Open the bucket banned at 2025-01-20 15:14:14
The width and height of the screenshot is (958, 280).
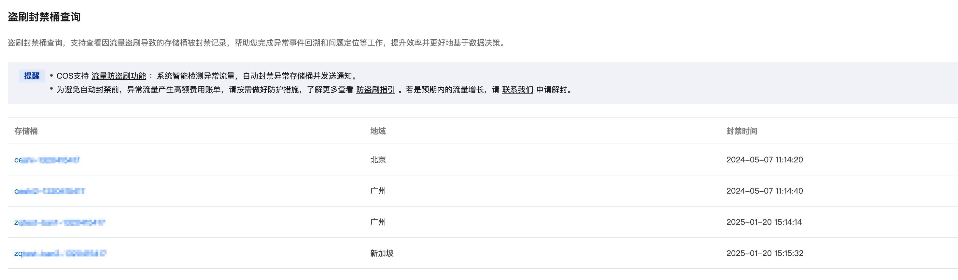tap(60, 222)
